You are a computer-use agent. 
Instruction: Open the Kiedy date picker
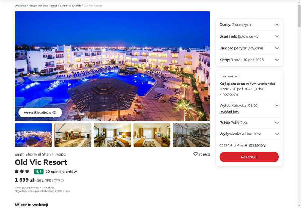(x=249, y=60)
